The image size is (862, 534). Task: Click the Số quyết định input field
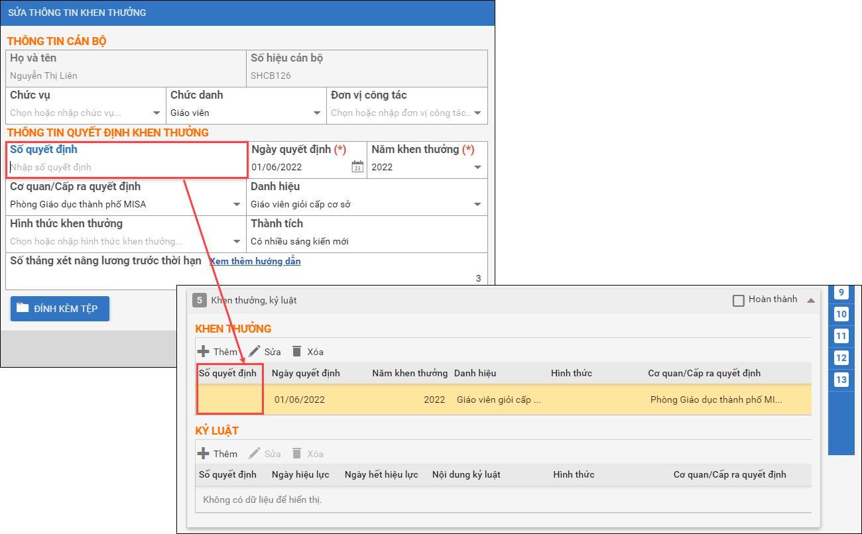tap(126, 167)
